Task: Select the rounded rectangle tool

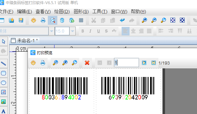Action: (x=3, y=73)
